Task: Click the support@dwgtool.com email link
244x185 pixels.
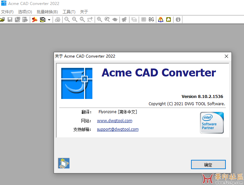Action: pos(118,129)
